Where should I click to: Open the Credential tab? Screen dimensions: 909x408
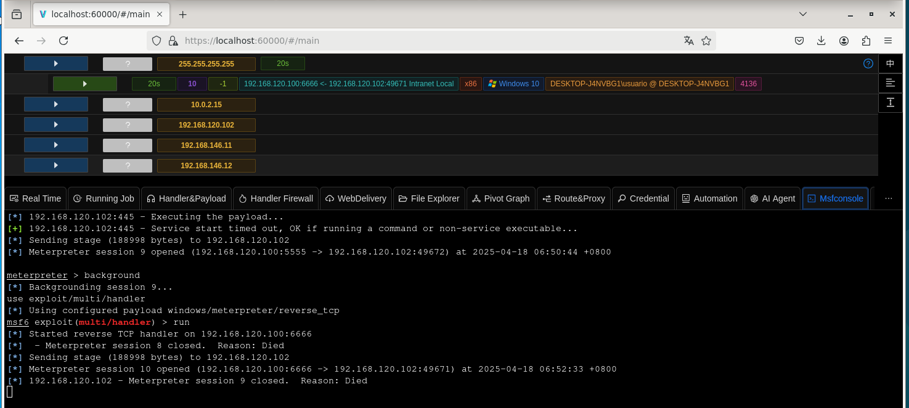[643, 198]
